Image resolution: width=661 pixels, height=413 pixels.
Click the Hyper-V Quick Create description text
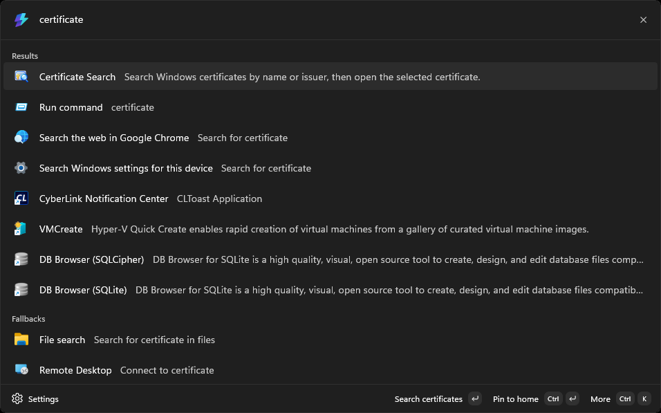(339, 229)
